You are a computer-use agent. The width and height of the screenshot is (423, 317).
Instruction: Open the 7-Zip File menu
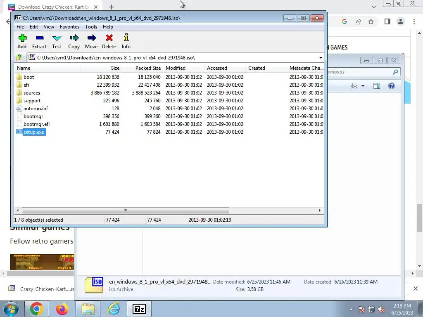20,27
